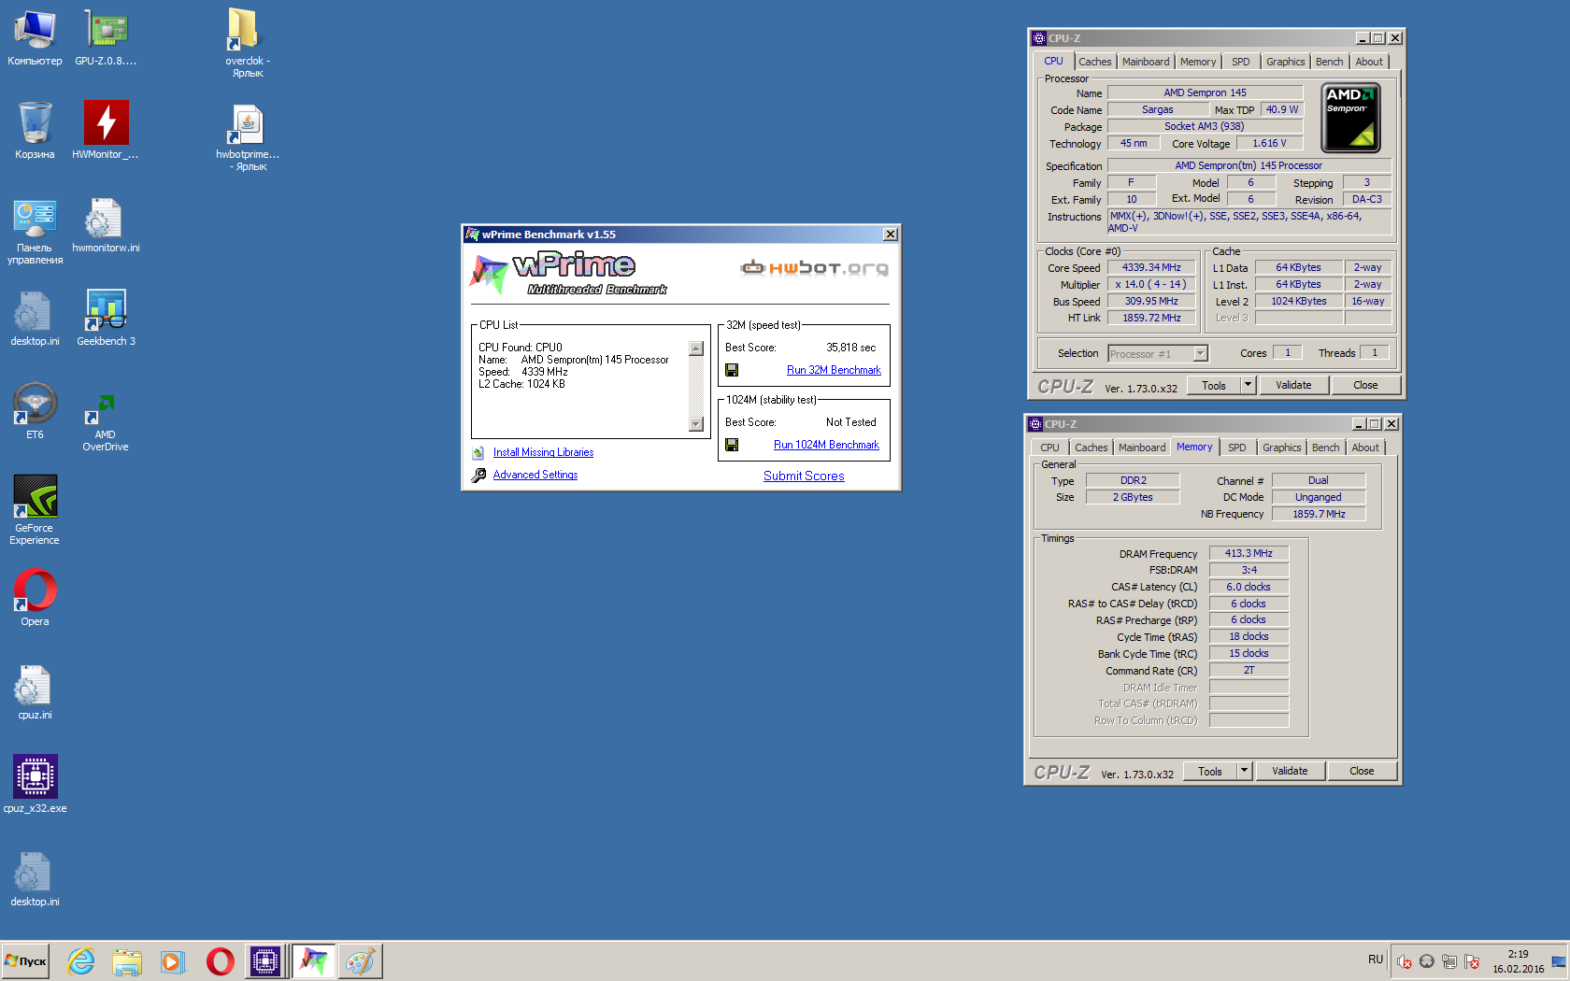
Task: Open Memory tab in top CPU-Z window
Action: (1198, 62)
